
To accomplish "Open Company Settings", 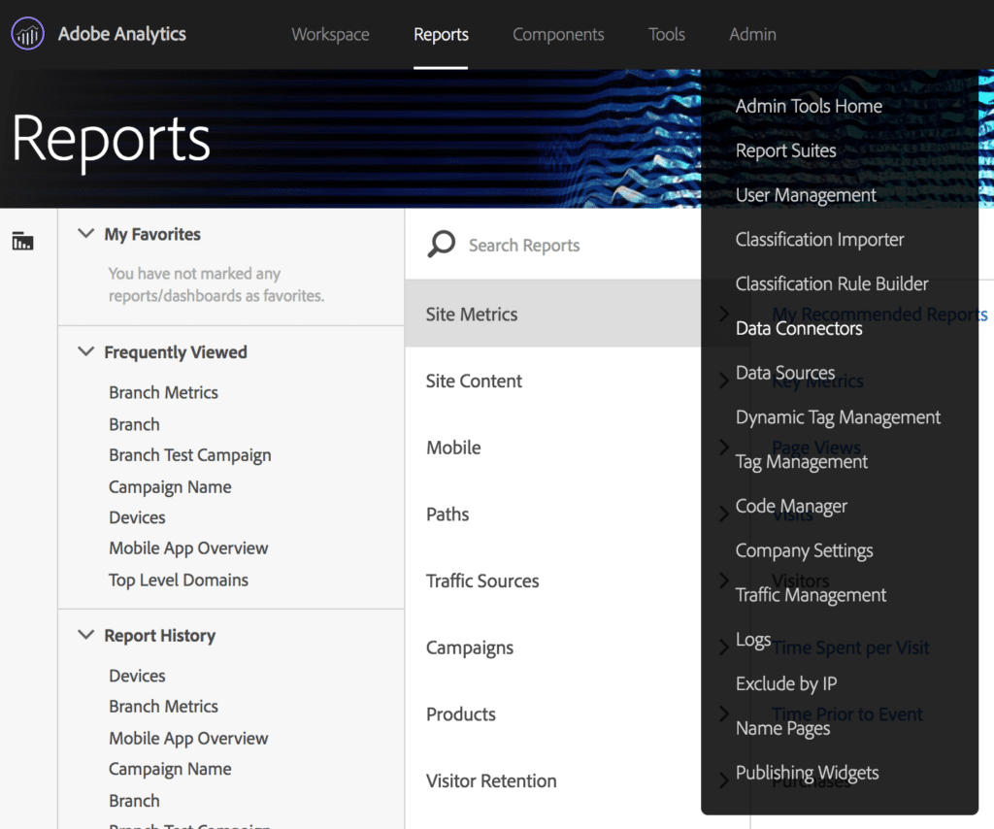I will [x=804, y=550].
